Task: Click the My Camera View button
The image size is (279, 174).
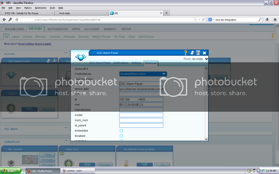Action: 47,155
